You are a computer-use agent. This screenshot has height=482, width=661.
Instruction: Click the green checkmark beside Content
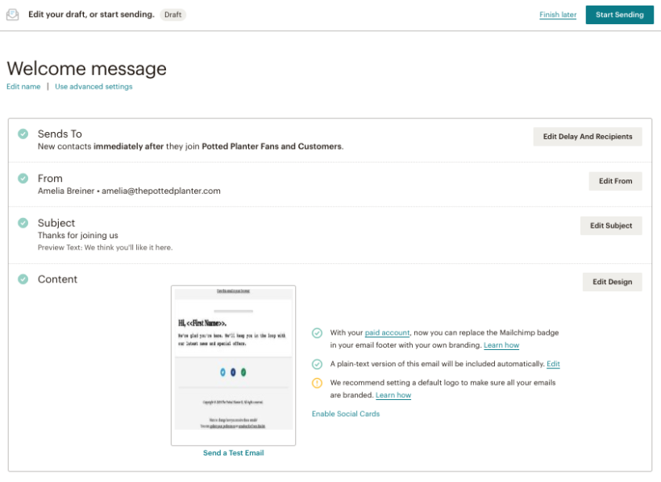(x=23, y=279)
